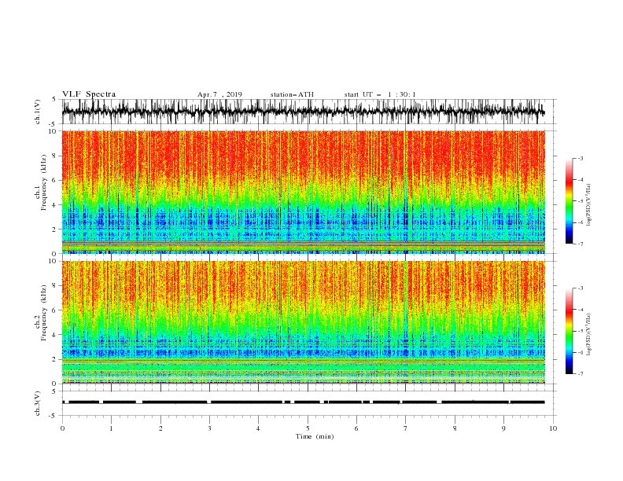The height and width of the screenshot is (481, 623).
Task: Click time axis tick label "3"
Action: coord(209,428)
